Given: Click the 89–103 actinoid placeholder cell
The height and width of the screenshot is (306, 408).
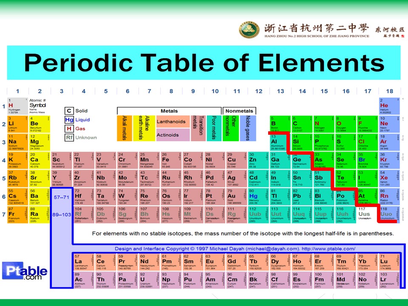Looking at the screenshot, I should pos(62,215).
